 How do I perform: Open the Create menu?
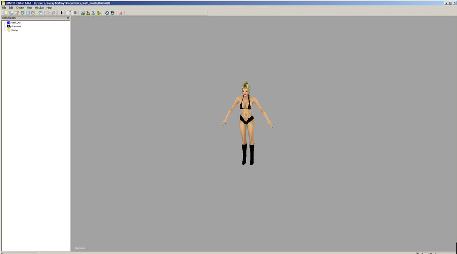click(19, 7)
